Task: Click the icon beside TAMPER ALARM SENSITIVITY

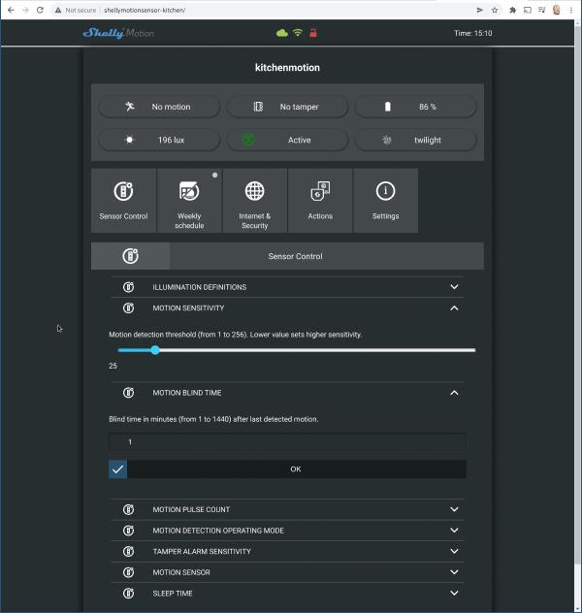Action: (x=129, y=551)
